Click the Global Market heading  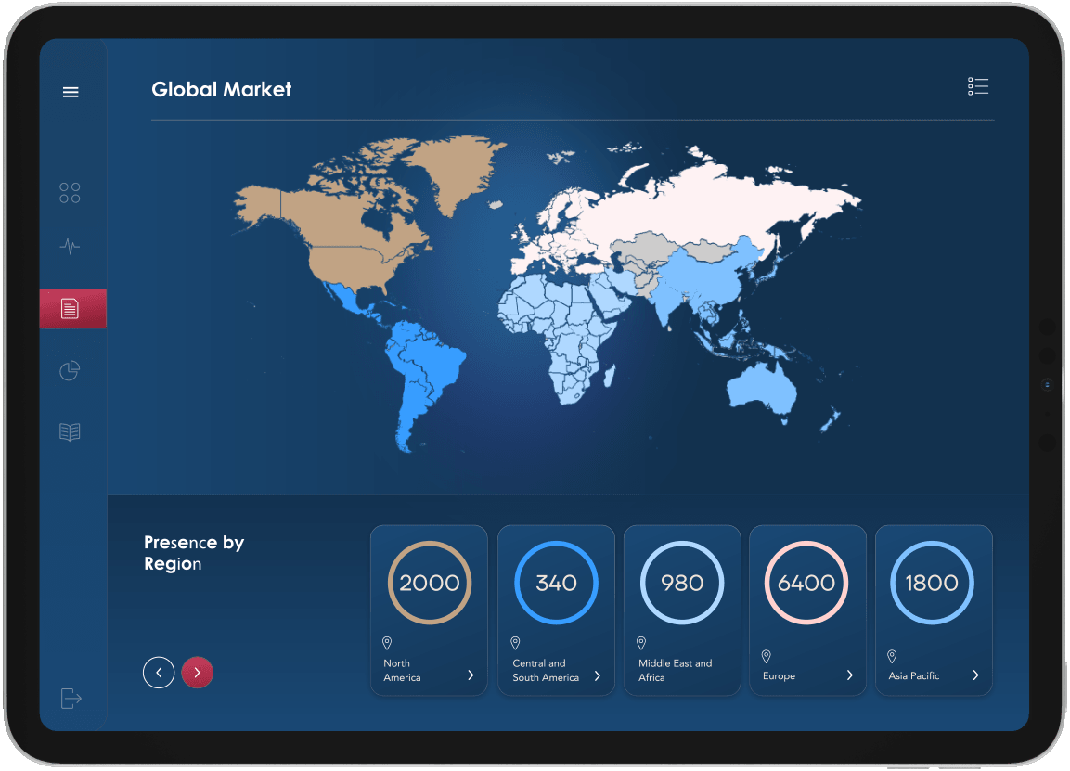point(222,89)
